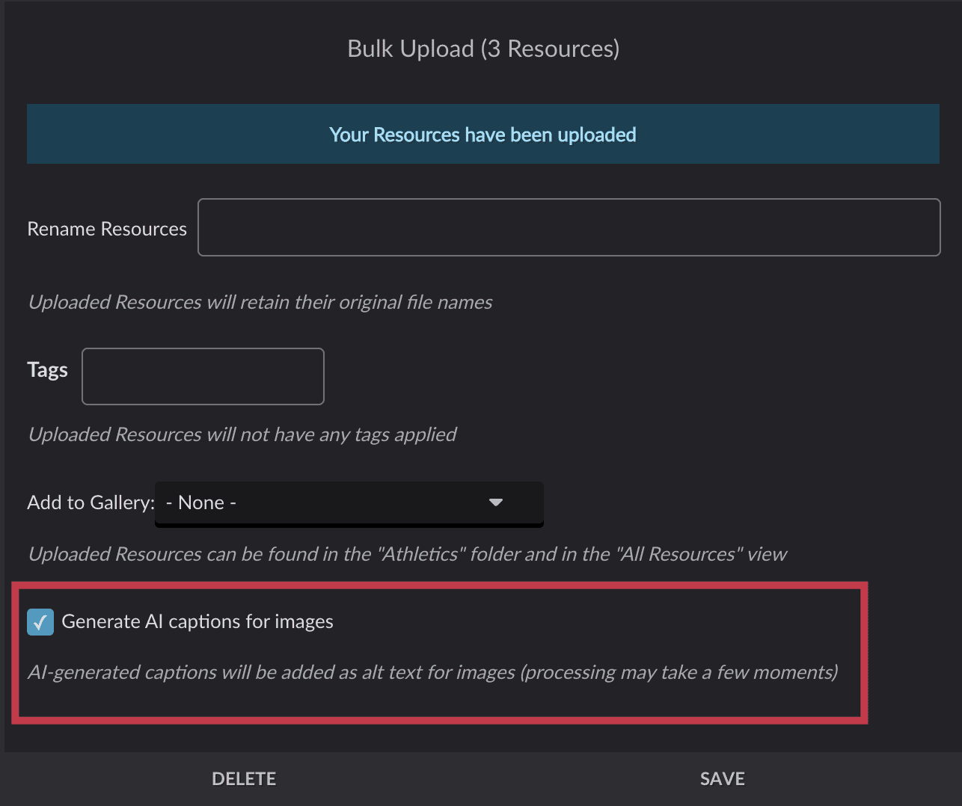Click the original file names hint text
Screen dimensions: 962x806
click(x=260, y=302)
